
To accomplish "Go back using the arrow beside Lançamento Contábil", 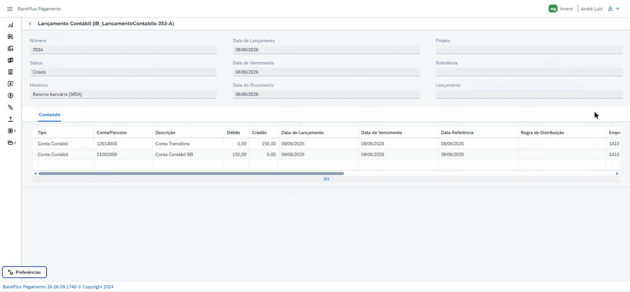I will point(30,24).
